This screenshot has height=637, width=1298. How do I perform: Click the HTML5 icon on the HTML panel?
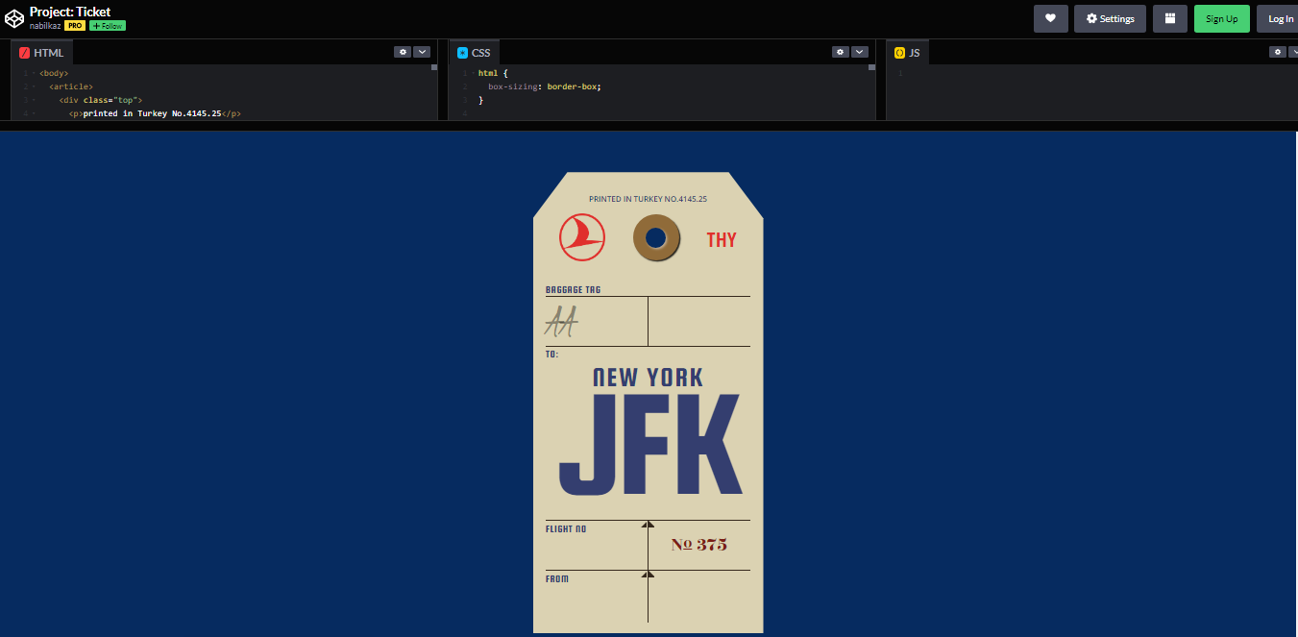(x=25, y=52)
